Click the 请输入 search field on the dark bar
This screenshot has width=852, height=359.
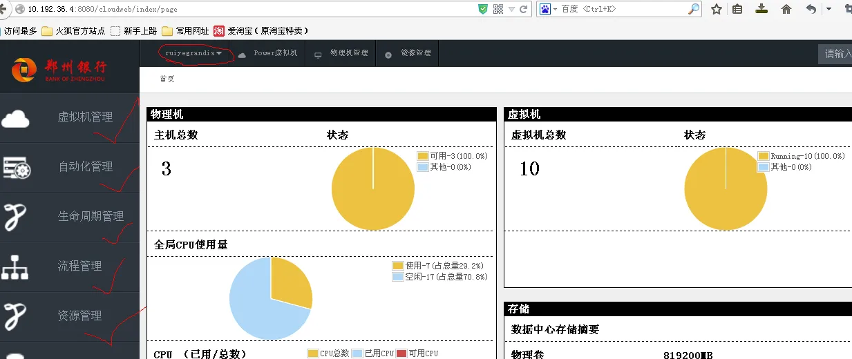tap(835, 54)
